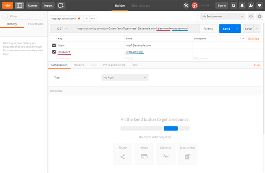Viewport: 265px width, 173px height.
Task: Open the No Environment dropdown
Action: [223, 17]
